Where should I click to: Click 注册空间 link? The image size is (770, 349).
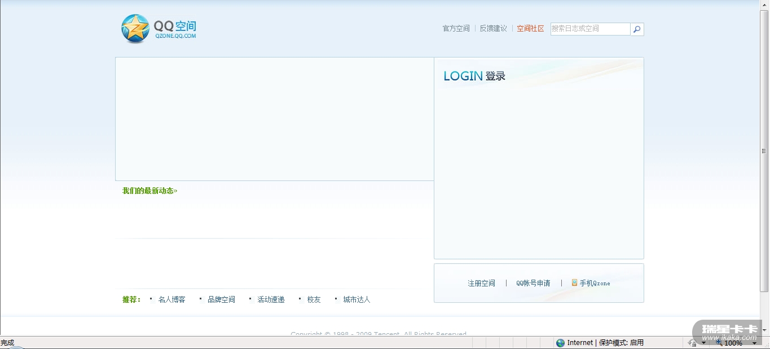[481, 283]
